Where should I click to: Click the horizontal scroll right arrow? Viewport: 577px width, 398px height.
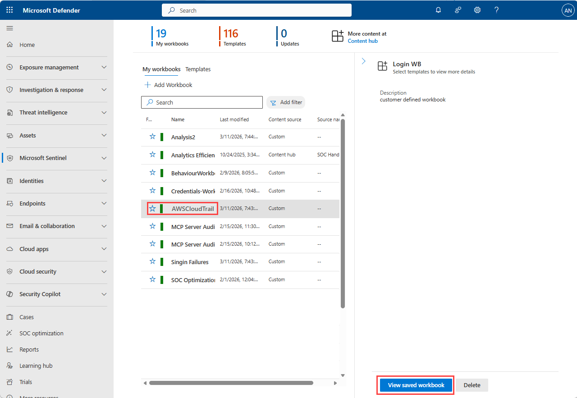[335, 383]
